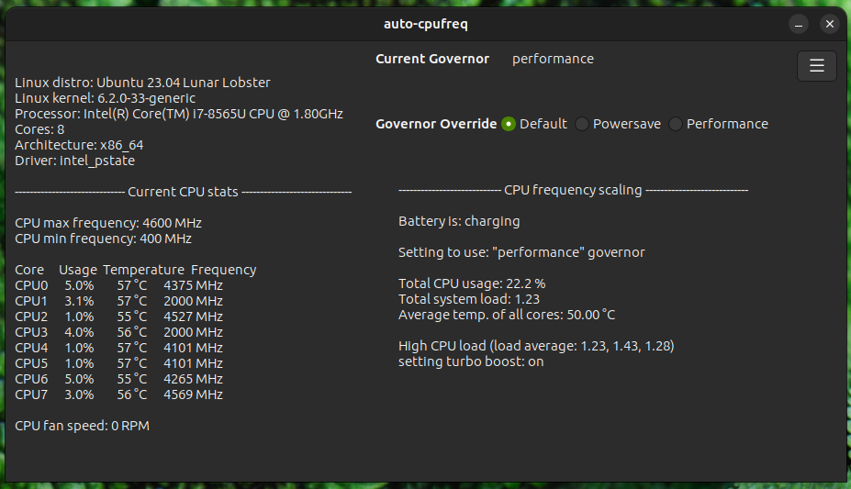851x489 pixels.
Task: Choose the Performance governor override
Action: [676, 124]
